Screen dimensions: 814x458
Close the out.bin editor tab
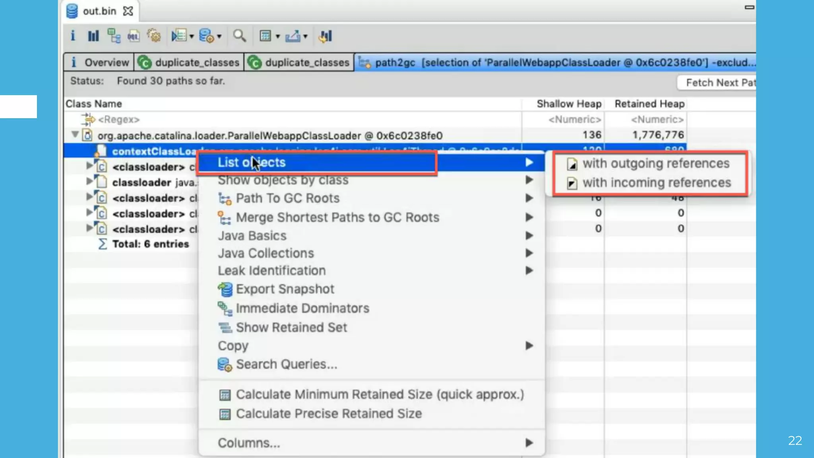128,11
